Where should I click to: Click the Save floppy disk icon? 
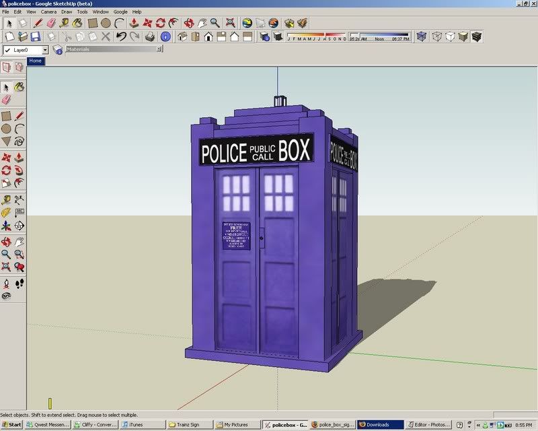click(36, 36)
